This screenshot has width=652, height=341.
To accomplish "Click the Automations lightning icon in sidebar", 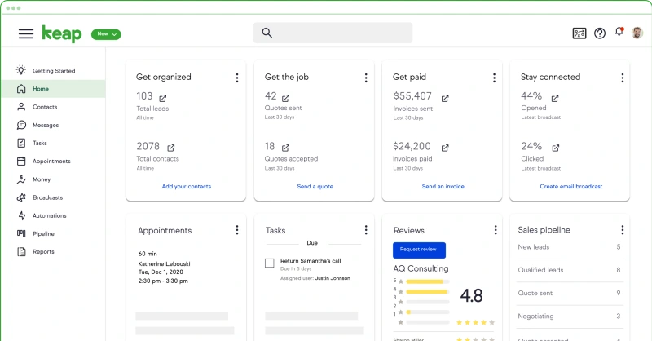I will click(21, 215).
